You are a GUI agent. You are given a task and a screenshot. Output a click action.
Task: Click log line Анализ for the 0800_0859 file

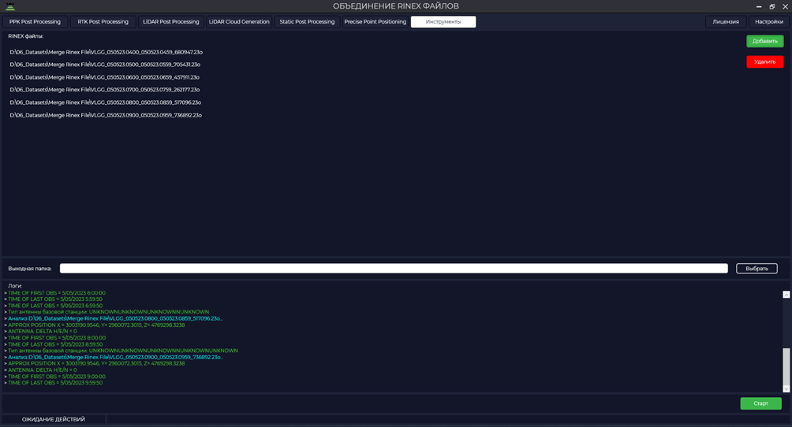(x=115, y=318)
